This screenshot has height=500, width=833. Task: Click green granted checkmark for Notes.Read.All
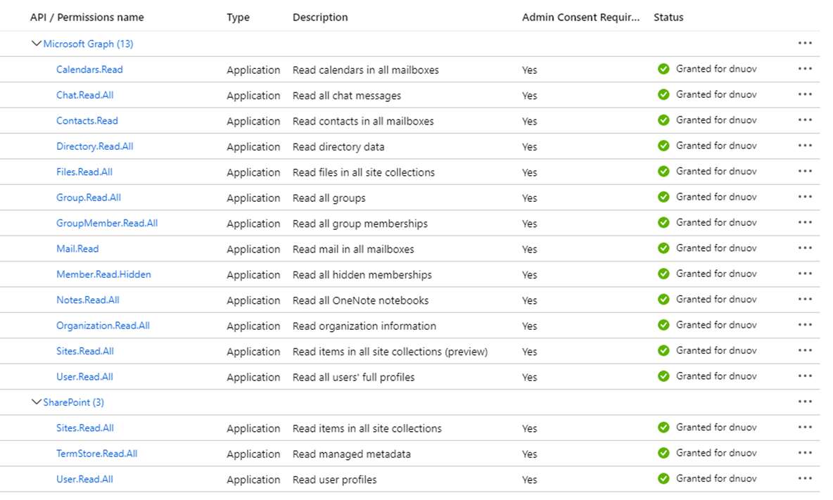663,300
